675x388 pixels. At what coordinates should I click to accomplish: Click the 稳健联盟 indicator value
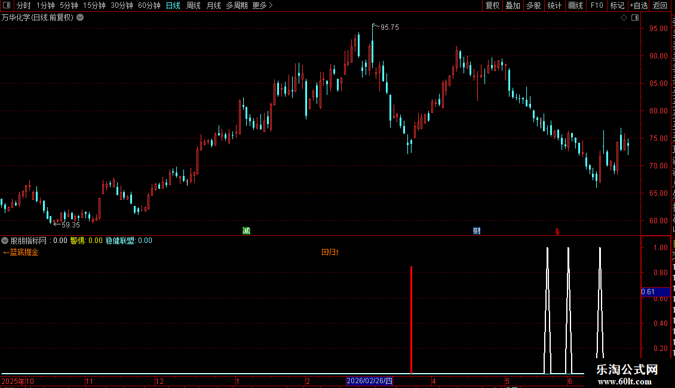click(x=128, y=241)
